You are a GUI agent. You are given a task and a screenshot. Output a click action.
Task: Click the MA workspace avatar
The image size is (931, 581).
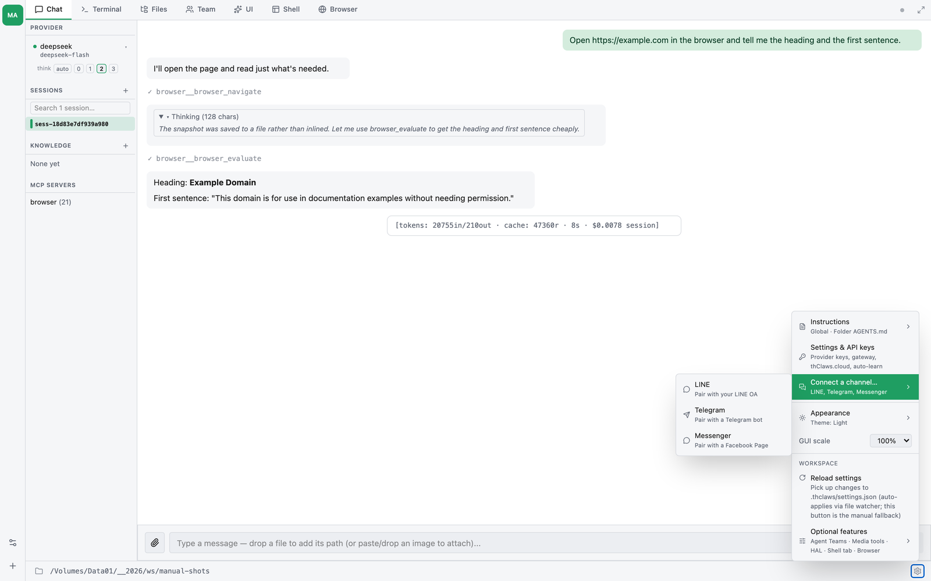[13, 15]
